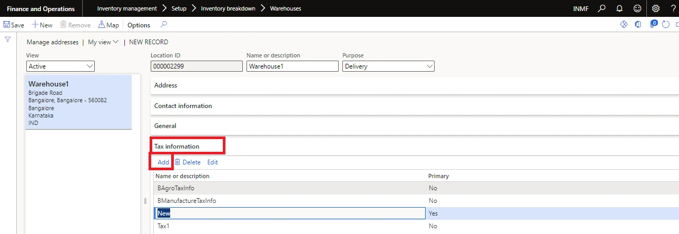Click the New name cell being edited

coord(289,213)
